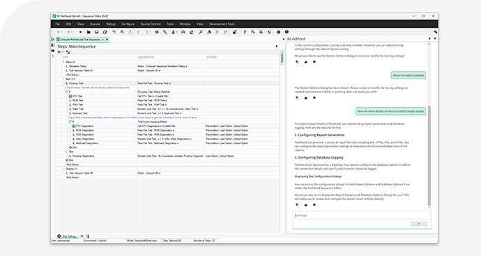Screen dimensions: 481x256
Task: Click the Copy toolbar icon
Action: [123, 32]
